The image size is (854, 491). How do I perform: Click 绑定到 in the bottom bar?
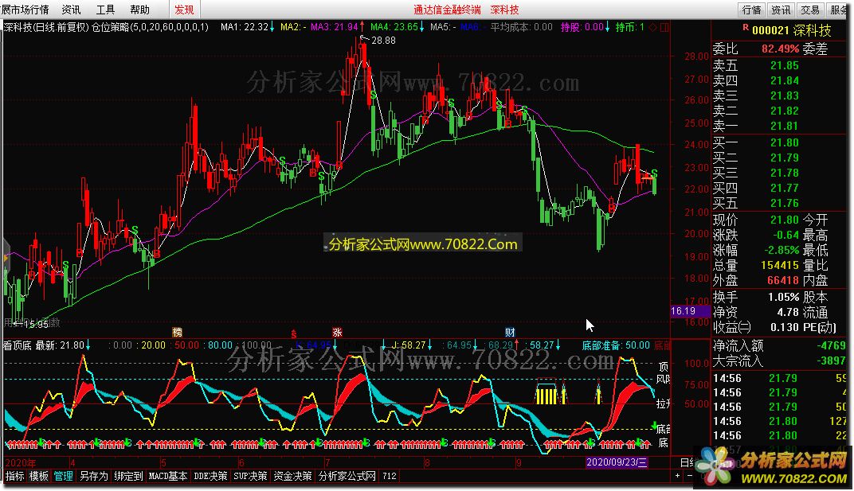[x=128, y=477]
